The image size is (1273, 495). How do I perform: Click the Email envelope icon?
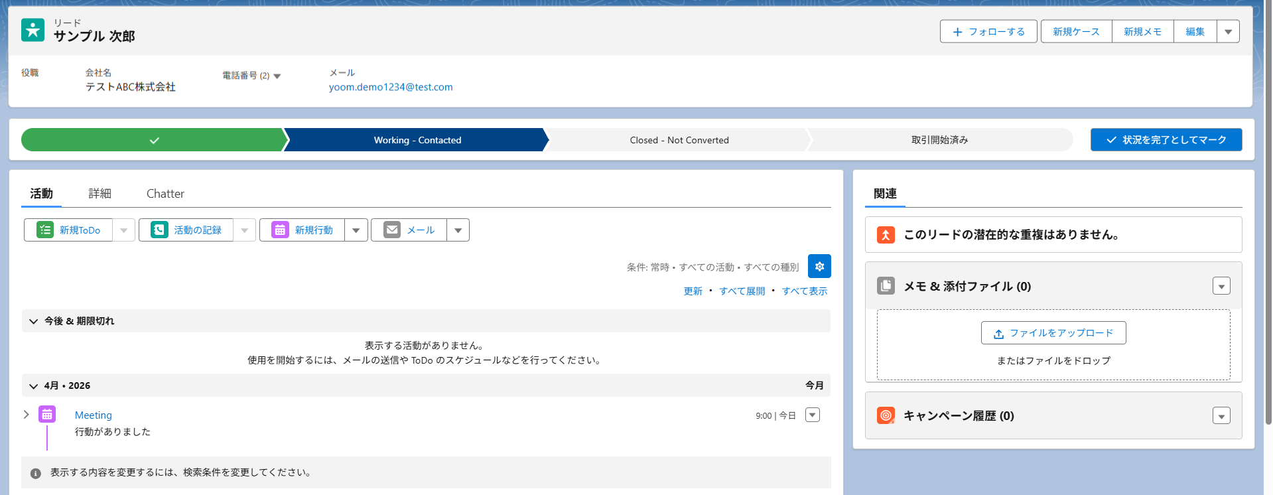[392, 230]
